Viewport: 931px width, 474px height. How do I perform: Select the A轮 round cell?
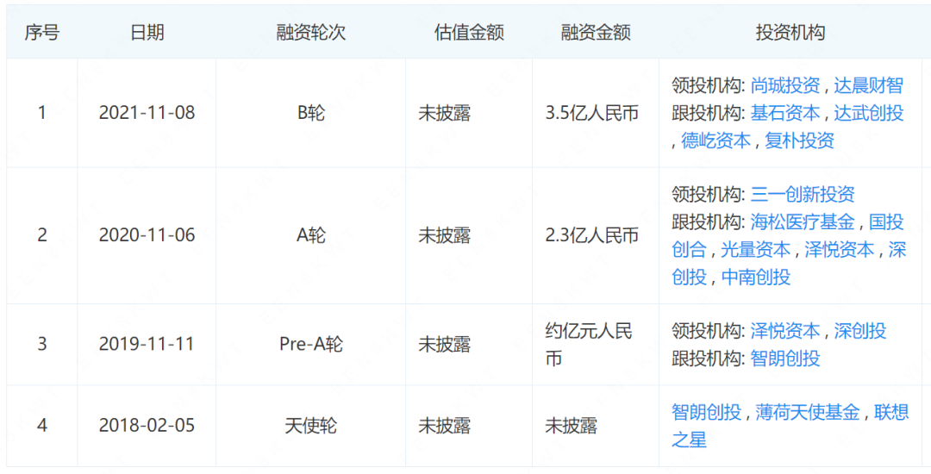[x=311, y=235]
